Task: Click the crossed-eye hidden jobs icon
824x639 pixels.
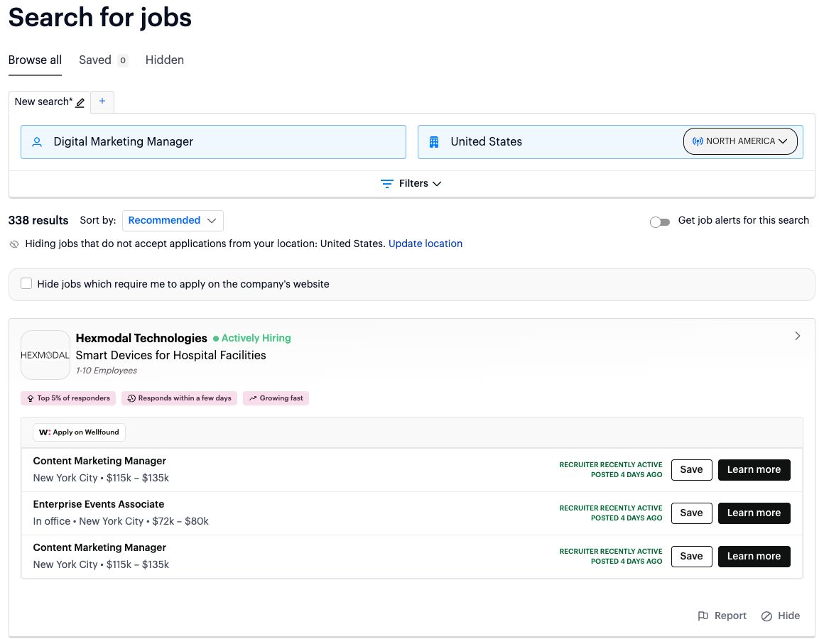Action: 14,244
